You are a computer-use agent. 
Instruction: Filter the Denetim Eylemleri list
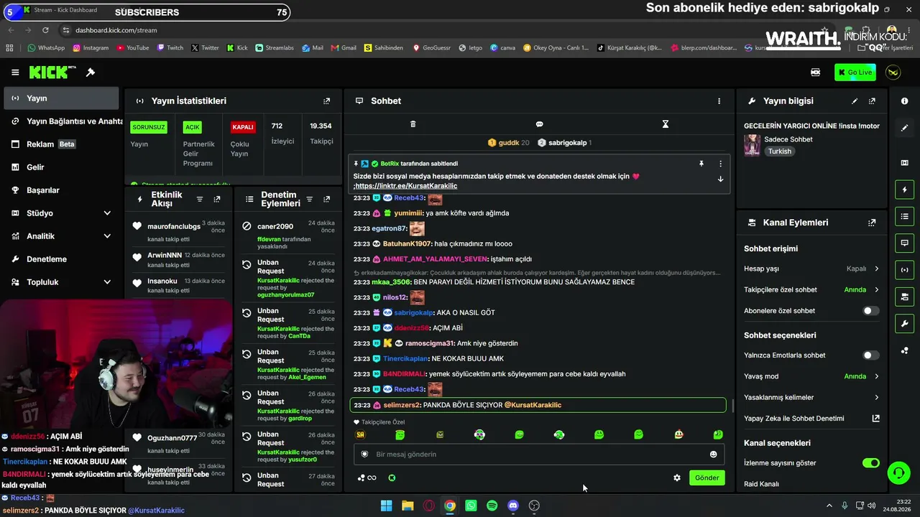pyautogui.click(x=309, y=200)
